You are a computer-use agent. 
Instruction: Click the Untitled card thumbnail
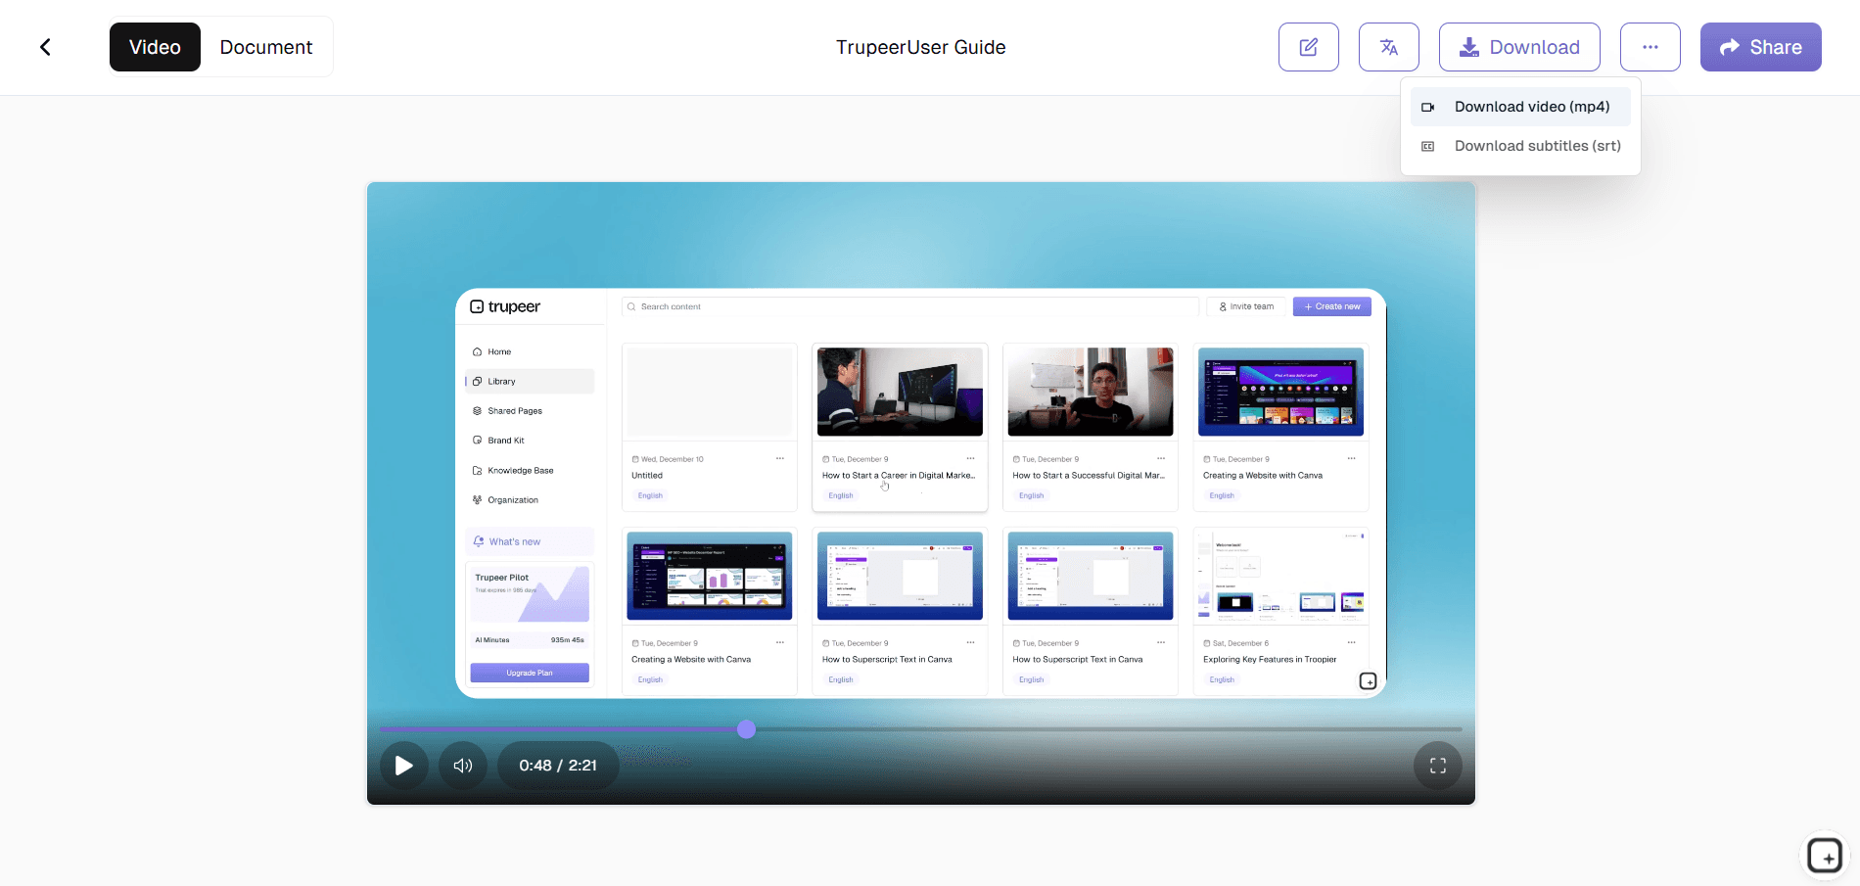pos(710,392)
